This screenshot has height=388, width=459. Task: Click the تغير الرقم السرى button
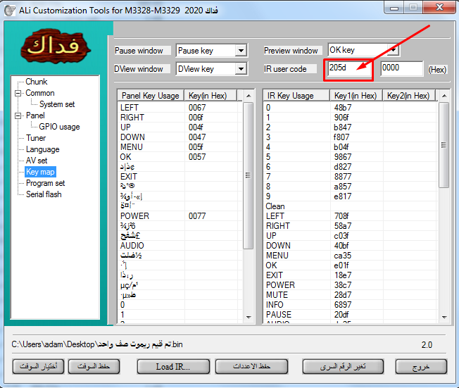pyautogui.click(x=343, y=367)
